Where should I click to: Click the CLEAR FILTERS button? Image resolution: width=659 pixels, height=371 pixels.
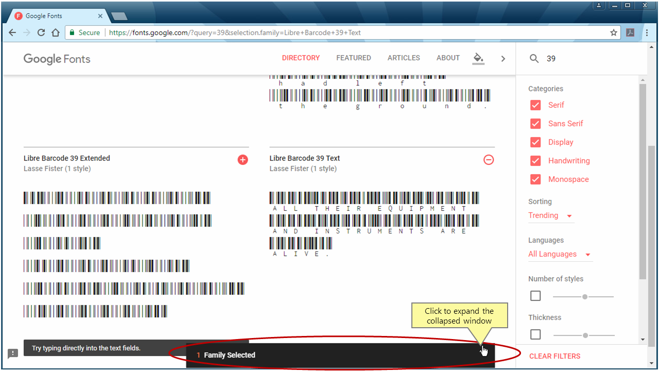tap(554, 356)
